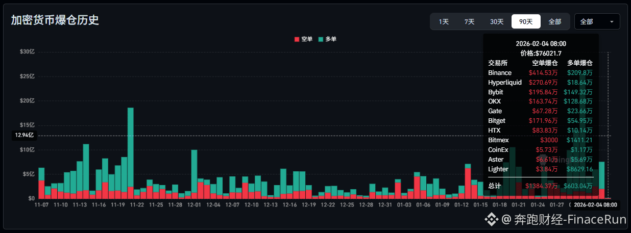Click the 11-10 date axis label
Viewport: 631px width, 233px height.
(61, 204)
